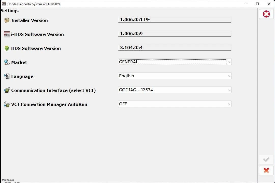Click the Honda Diagnostic System title bar icon
The height and width of the screenshot is (183, 275).
point(4,4)
